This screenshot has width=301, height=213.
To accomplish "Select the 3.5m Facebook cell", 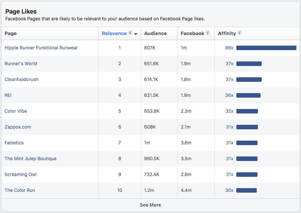I will (186, 159).
